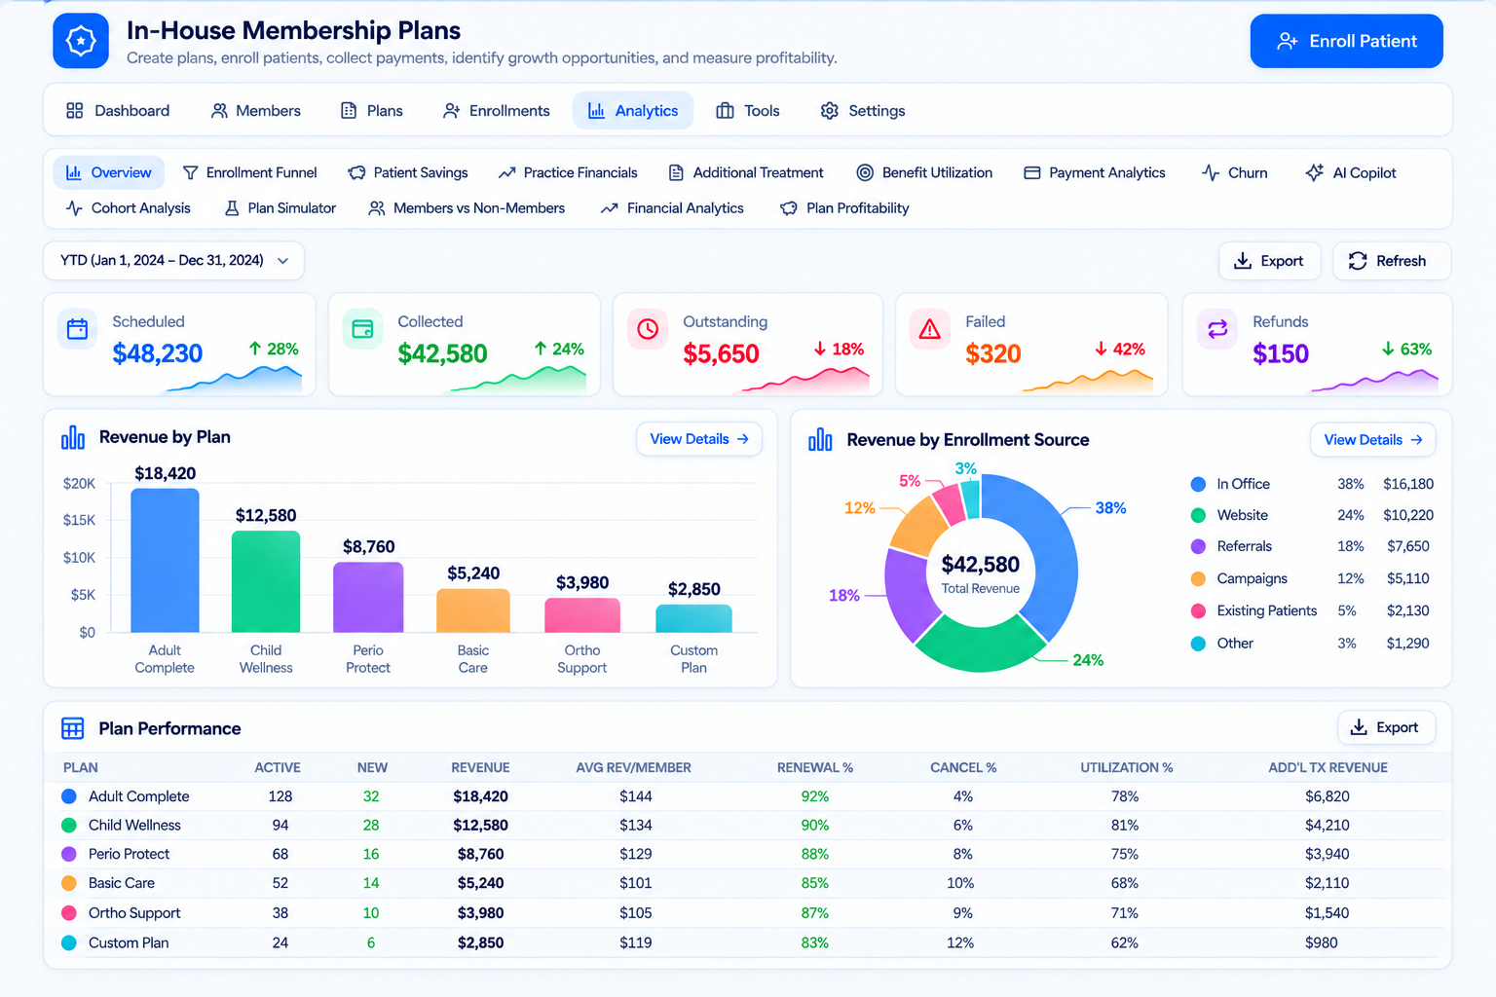Expand the YTD date range dropdown

click(x=173, y=261)
